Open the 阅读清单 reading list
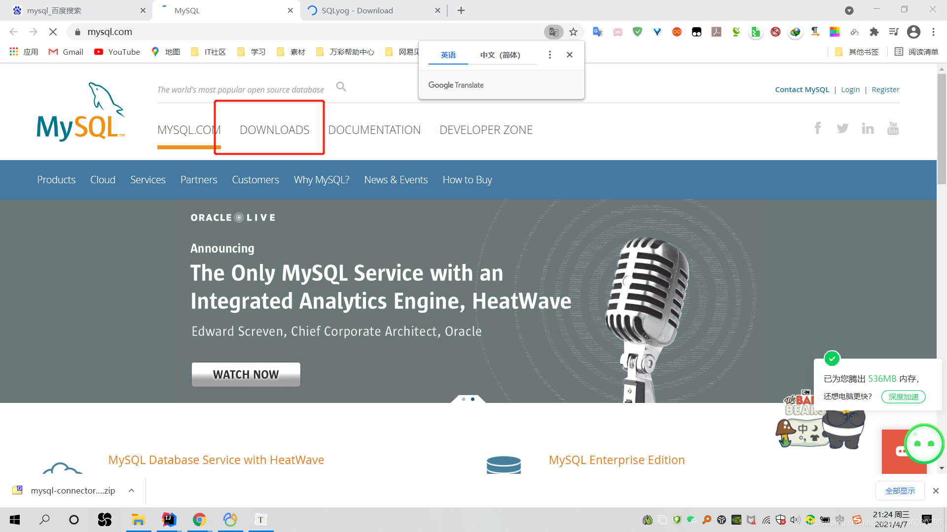The image size is (947, 532). pos(916,52)
